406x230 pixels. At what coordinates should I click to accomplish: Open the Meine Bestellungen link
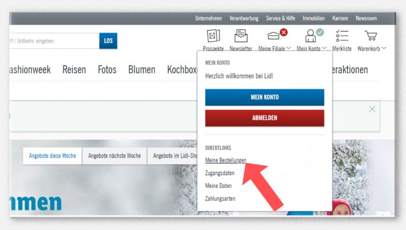point(225,160)
